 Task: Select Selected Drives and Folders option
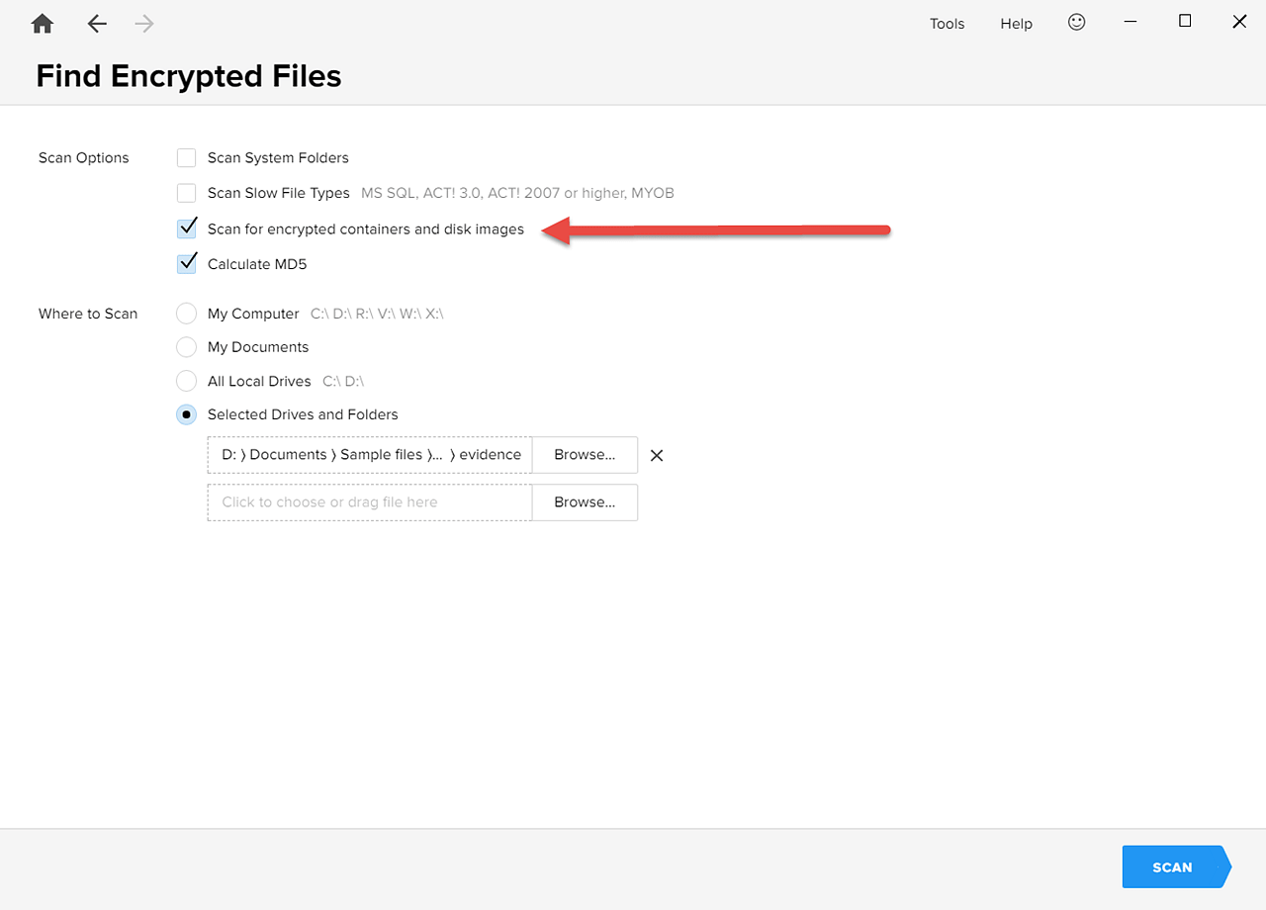point(186,414)
